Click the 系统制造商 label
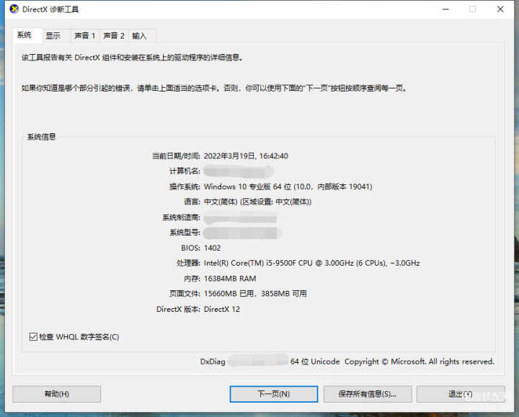Viewport: 519px width, 417px height. tap(182, 218)
